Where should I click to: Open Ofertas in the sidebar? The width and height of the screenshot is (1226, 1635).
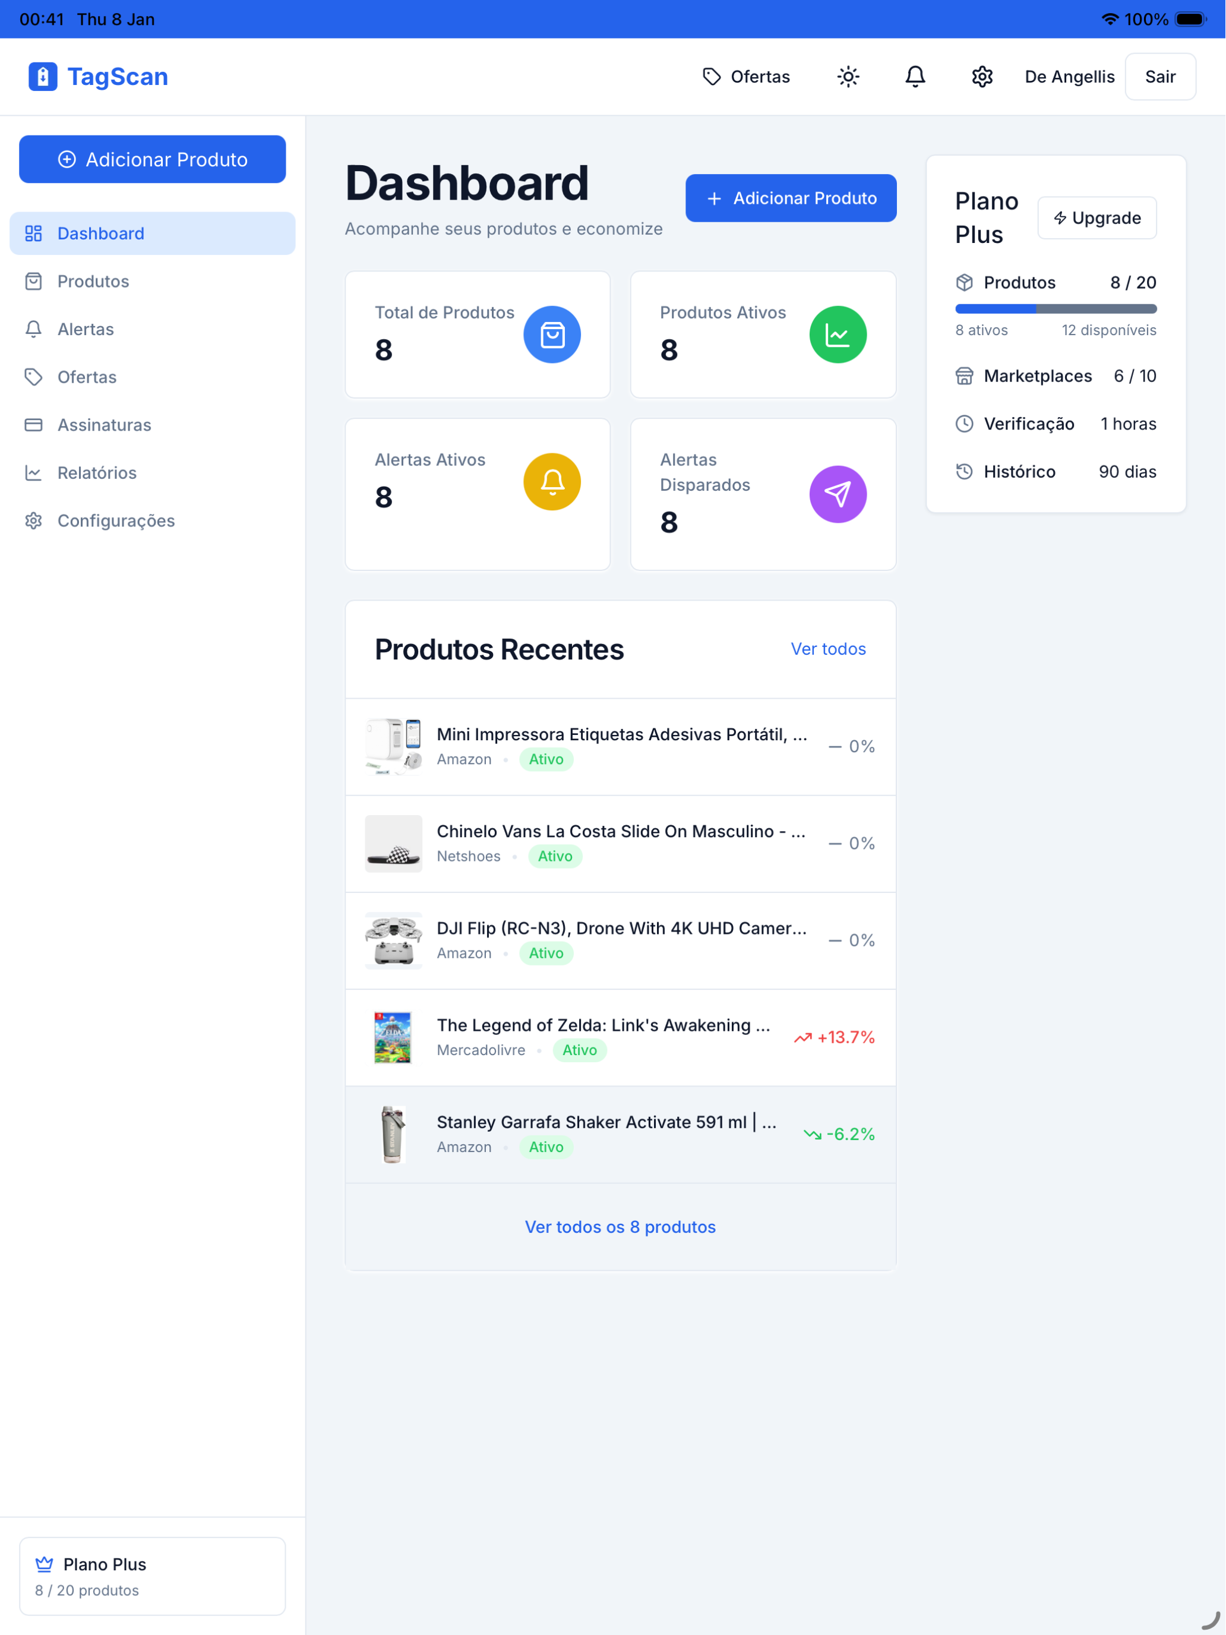(x=152, y=377)
